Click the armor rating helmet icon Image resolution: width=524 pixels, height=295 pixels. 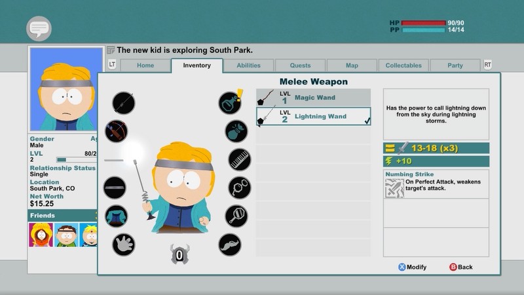[x=179, y=254]
